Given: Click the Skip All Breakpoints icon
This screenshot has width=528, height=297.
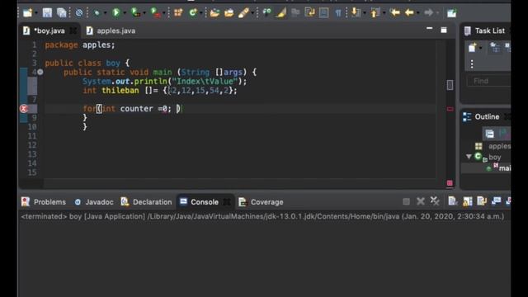Looking at the screenshot, I should [79, 13].
